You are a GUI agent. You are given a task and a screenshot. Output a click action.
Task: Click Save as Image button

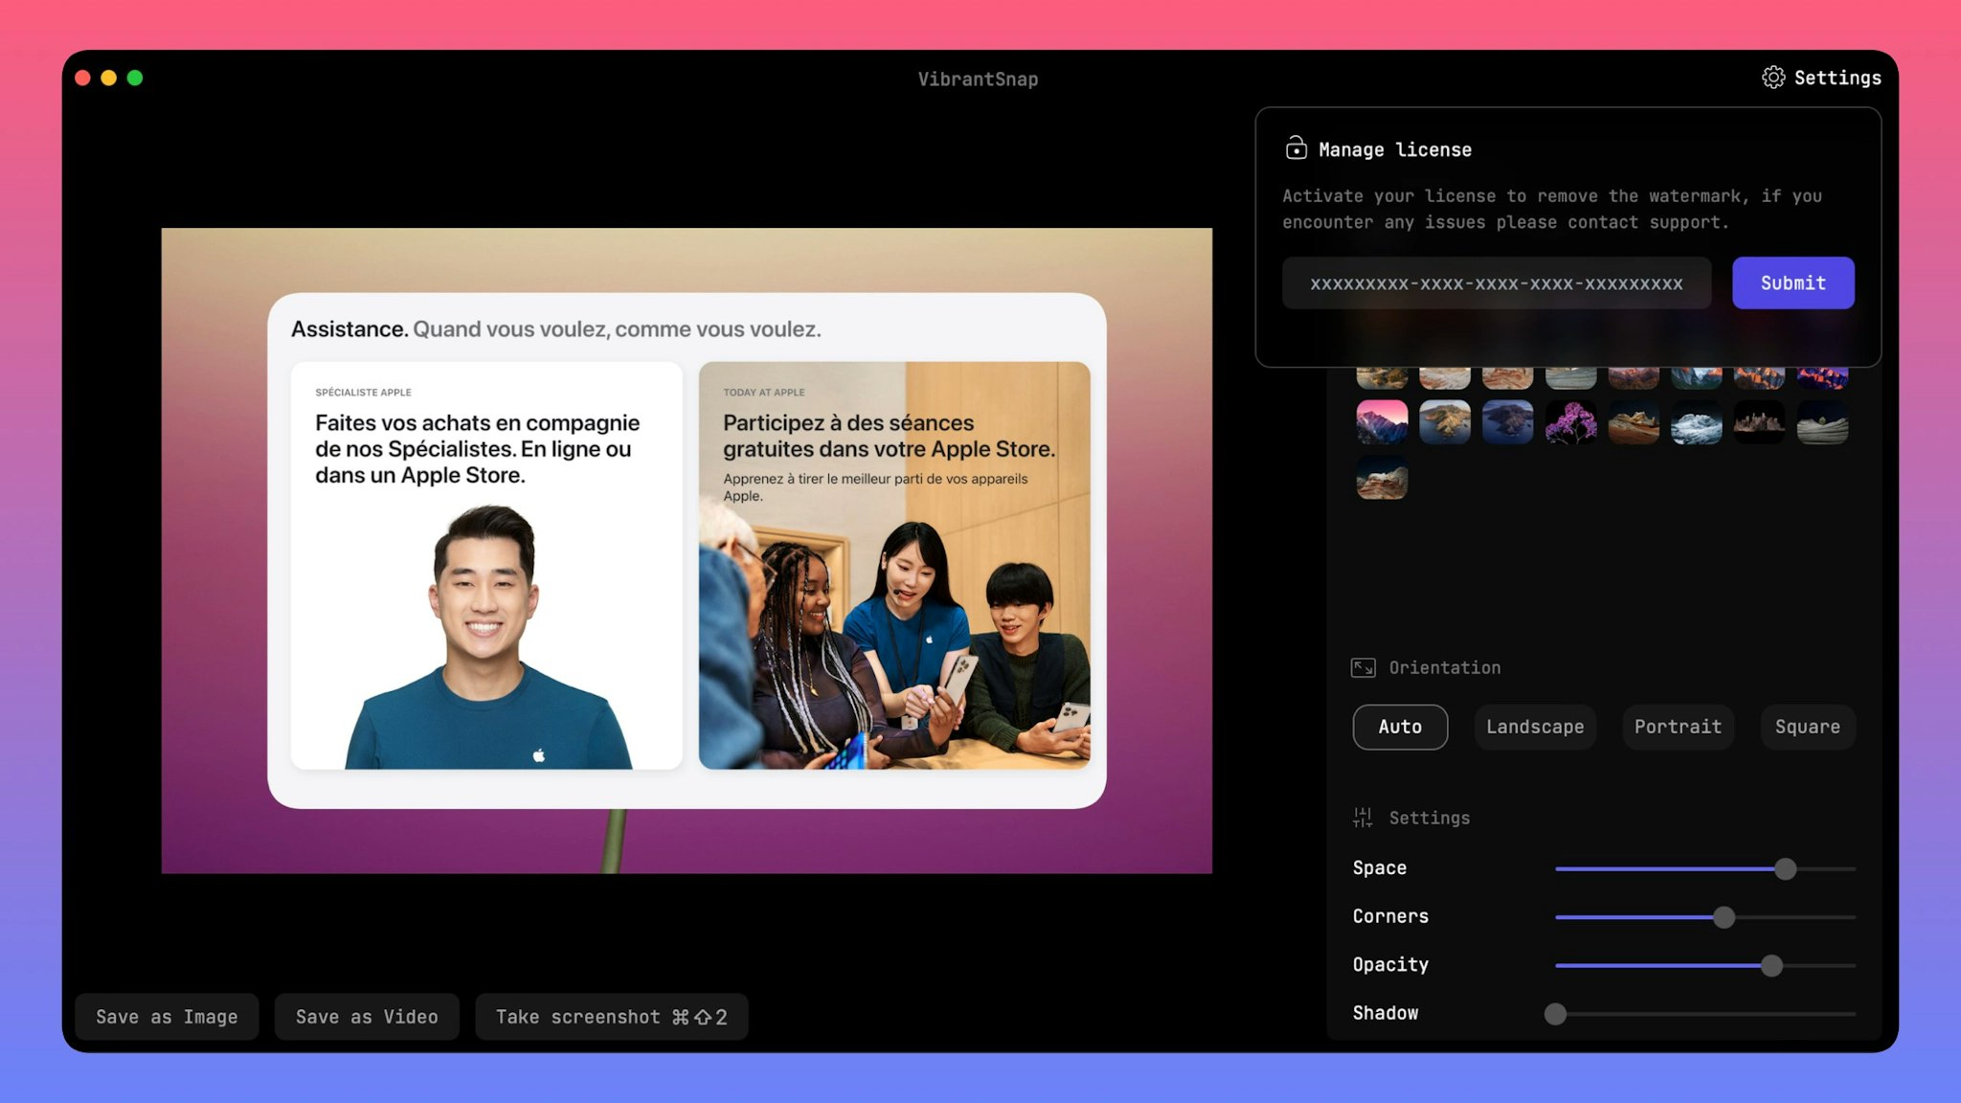pos(167,1017)
